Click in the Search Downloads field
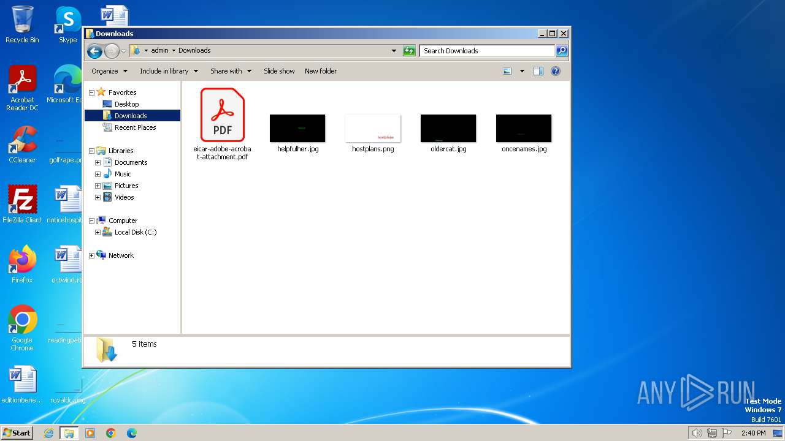785x441 pixels. tap(488, 51)
